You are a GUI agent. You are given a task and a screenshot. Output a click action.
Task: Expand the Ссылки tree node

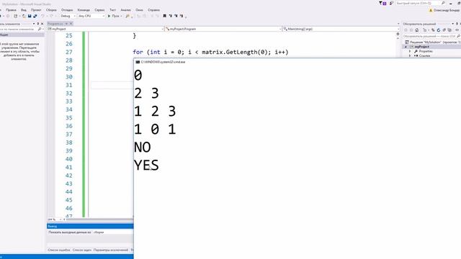(x=410, y=56)
